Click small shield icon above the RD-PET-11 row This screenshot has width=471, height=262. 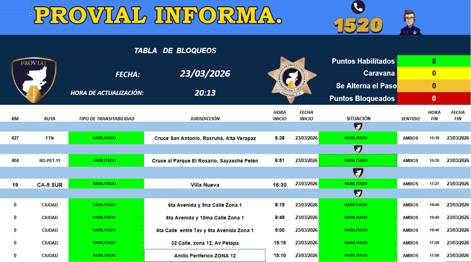tap(358, 149)
